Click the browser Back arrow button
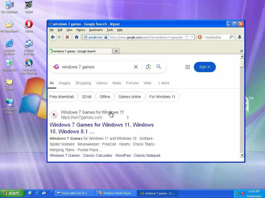Screen dimensions: 265x198 [53, 37]
